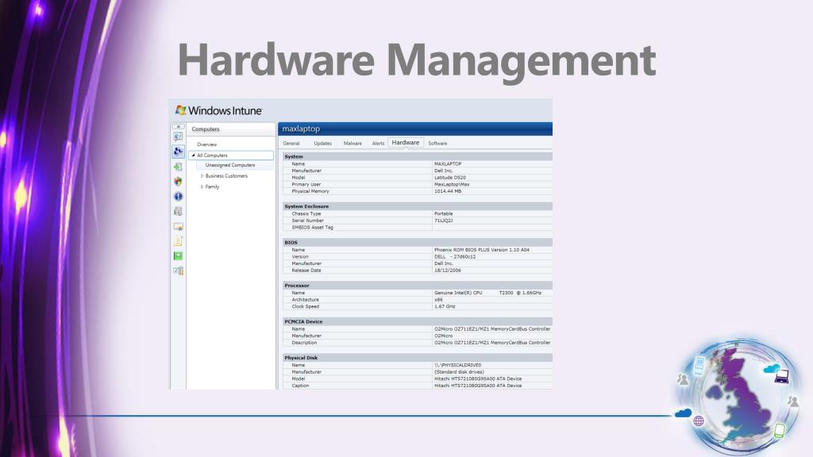Open the Endpoint Protection shield icon
Image resolution: width=813 pixels, height=457 pixels.
[x=178, y=182]
